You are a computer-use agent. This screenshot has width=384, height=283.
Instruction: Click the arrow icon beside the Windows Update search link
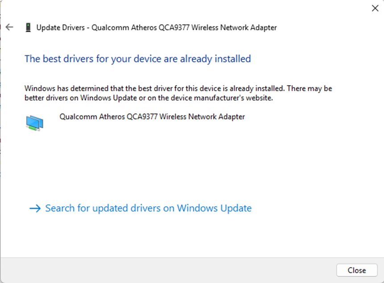pyautogui.click(x=34, y=208)
